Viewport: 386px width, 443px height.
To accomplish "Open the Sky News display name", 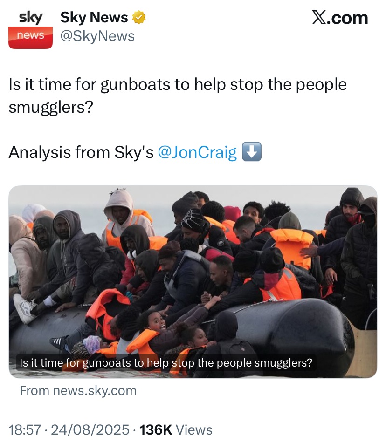I will [94, 18].
